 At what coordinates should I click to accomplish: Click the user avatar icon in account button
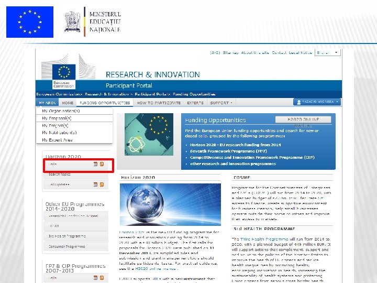(x=299, y=102)
